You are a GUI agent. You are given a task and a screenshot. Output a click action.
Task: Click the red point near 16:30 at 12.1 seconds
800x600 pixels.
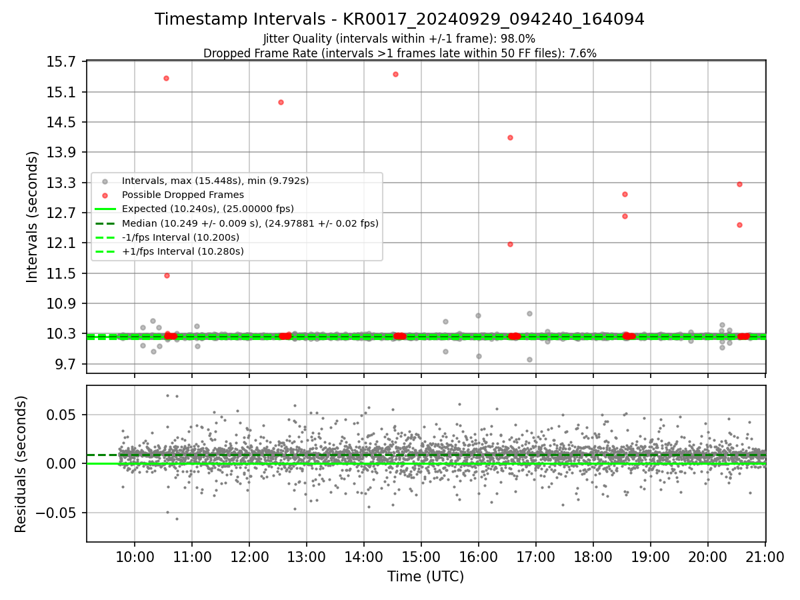[x=510, y=244]
